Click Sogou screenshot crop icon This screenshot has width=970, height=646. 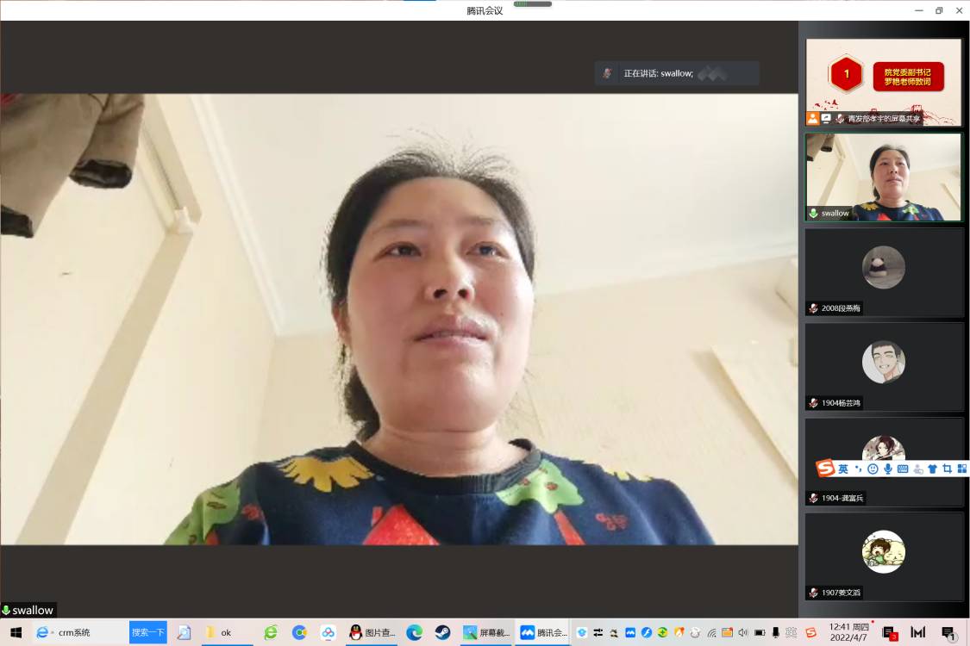[x=947, y=469]
